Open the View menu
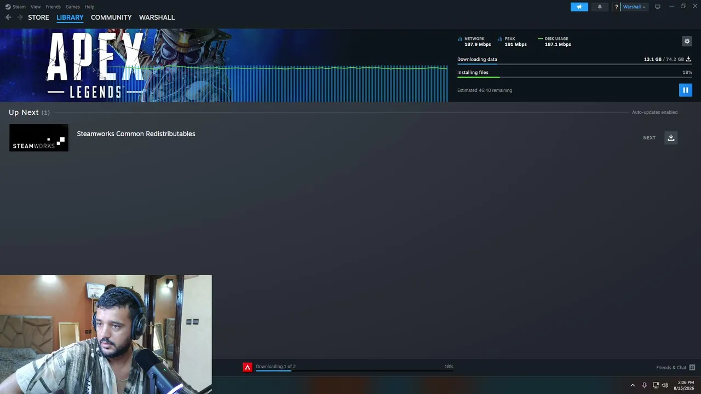The height and width of the screenshot is (394, 701). click(36, 7)
